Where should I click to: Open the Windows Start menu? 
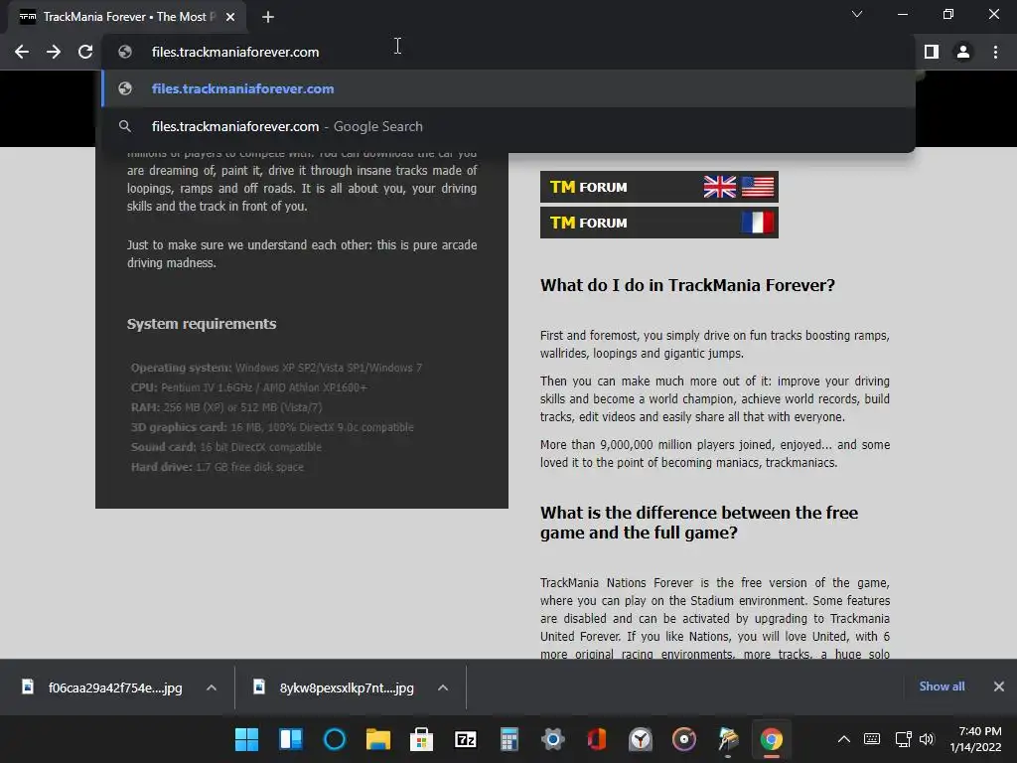[x=246, y=739]
